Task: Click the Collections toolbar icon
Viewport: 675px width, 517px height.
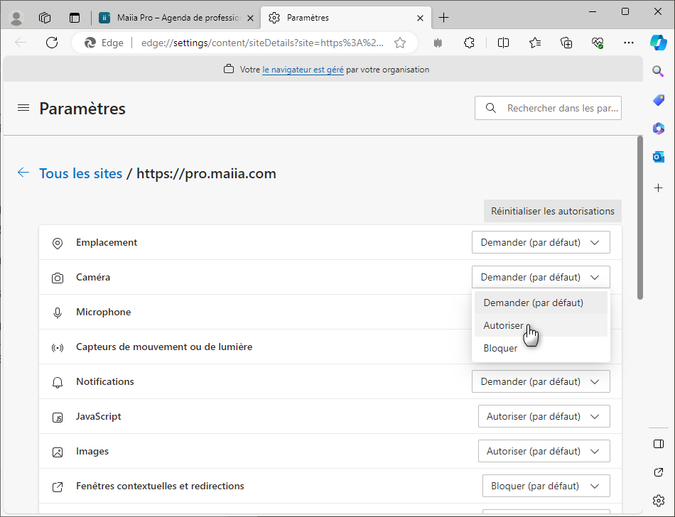Action: [x=566, y=43]
